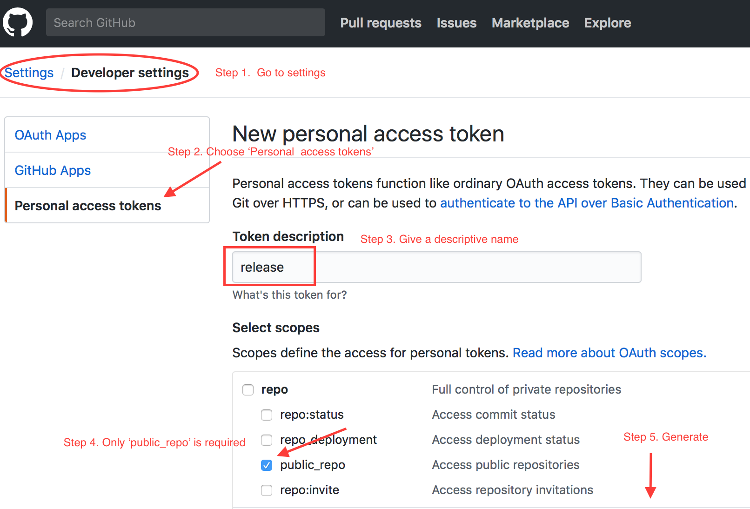Click the GitHub Octocat logo

tap(18, 22)
